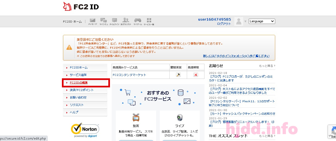Click the 登録済みサービス名 table header
The width and height of the screenshot is (336, 141).
point(125,67)
